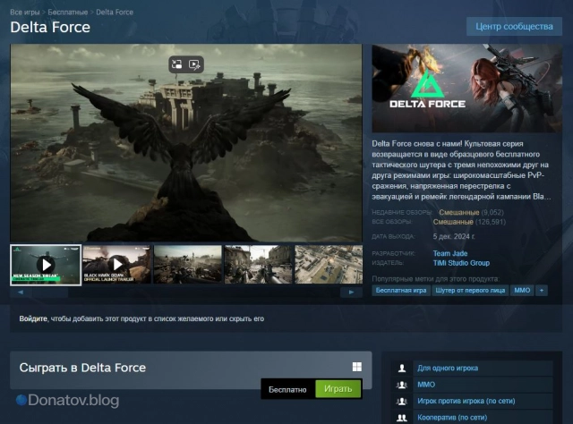Click the Windows platform icon
This screenshot has width=573, height=424.
point(357,367)
